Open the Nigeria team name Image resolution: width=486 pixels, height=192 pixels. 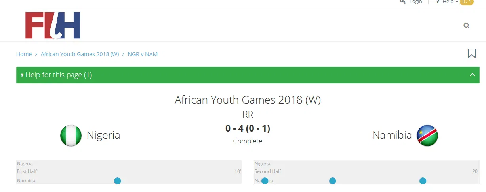103,135
